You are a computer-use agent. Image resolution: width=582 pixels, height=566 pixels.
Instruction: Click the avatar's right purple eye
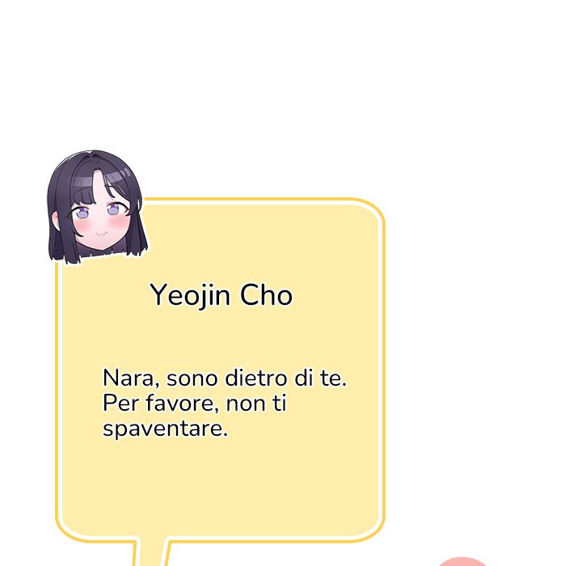pos(115,209)
